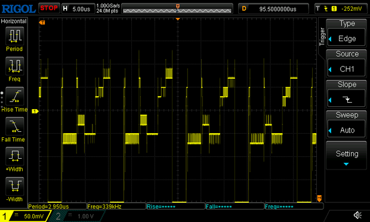Click the Fall=***** measurement result

pyautogui.click(x=219, y=206)
